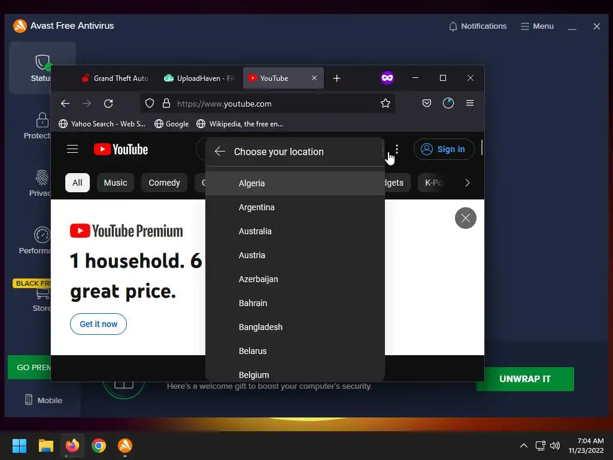Image resolution: width=613 pixels, height=460 pixels.
Task: Select Azerbaijan as location
Action: [x=295, y=279]
